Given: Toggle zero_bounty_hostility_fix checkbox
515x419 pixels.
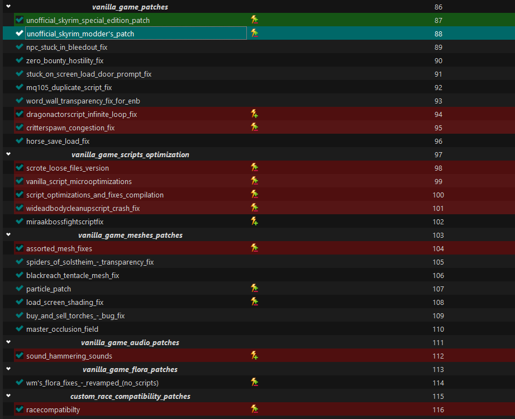Looking at the screenshot, I should (x=20, y=60).
